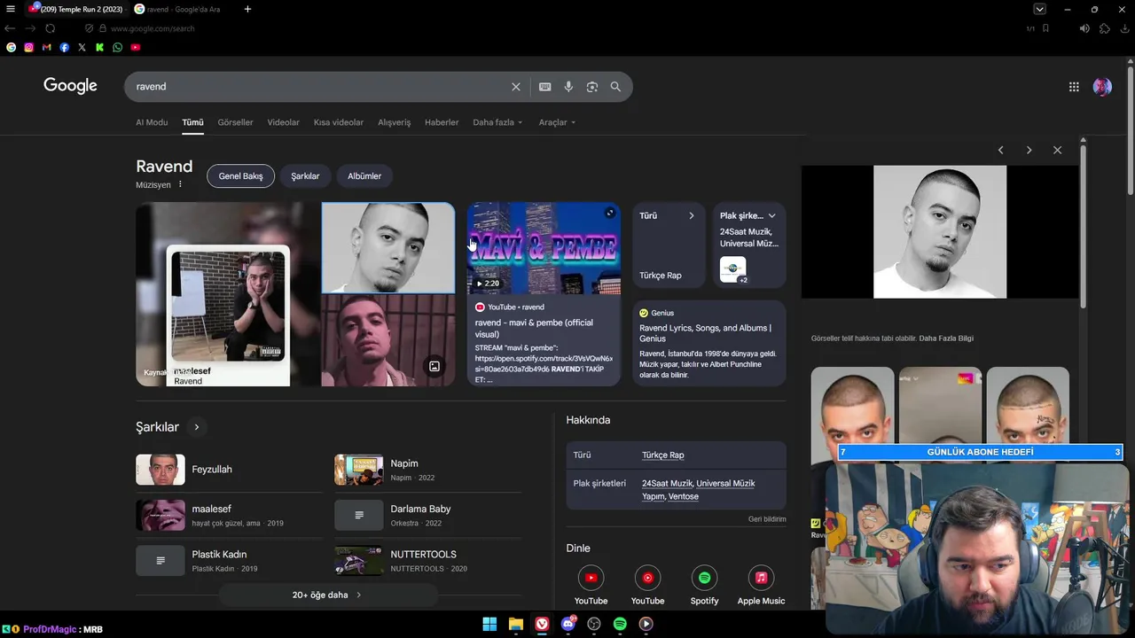Expand the Daha fazla dropdown
Viewport: 1135px width, 638px height.
497,122
